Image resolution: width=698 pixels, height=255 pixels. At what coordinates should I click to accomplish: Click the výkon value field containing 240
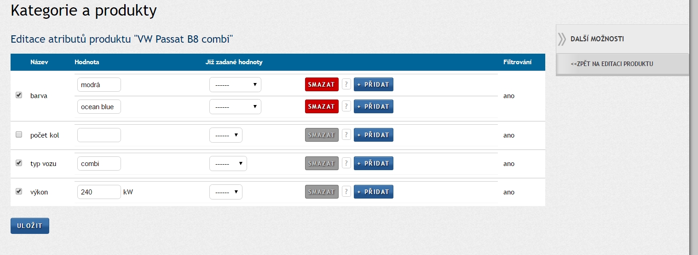[x=99, y=192]
